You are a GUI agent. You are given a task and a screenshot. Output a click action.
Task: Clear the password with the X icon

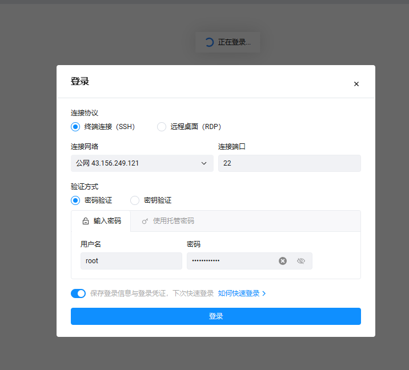(283, 261)
